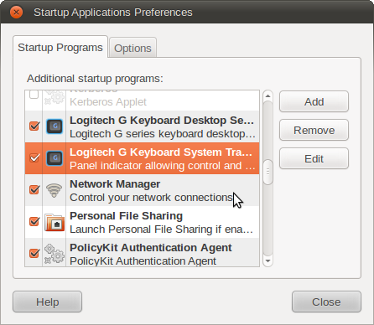374x325 pixels.
Task: Remove the selected startup program
Action: 314,130
